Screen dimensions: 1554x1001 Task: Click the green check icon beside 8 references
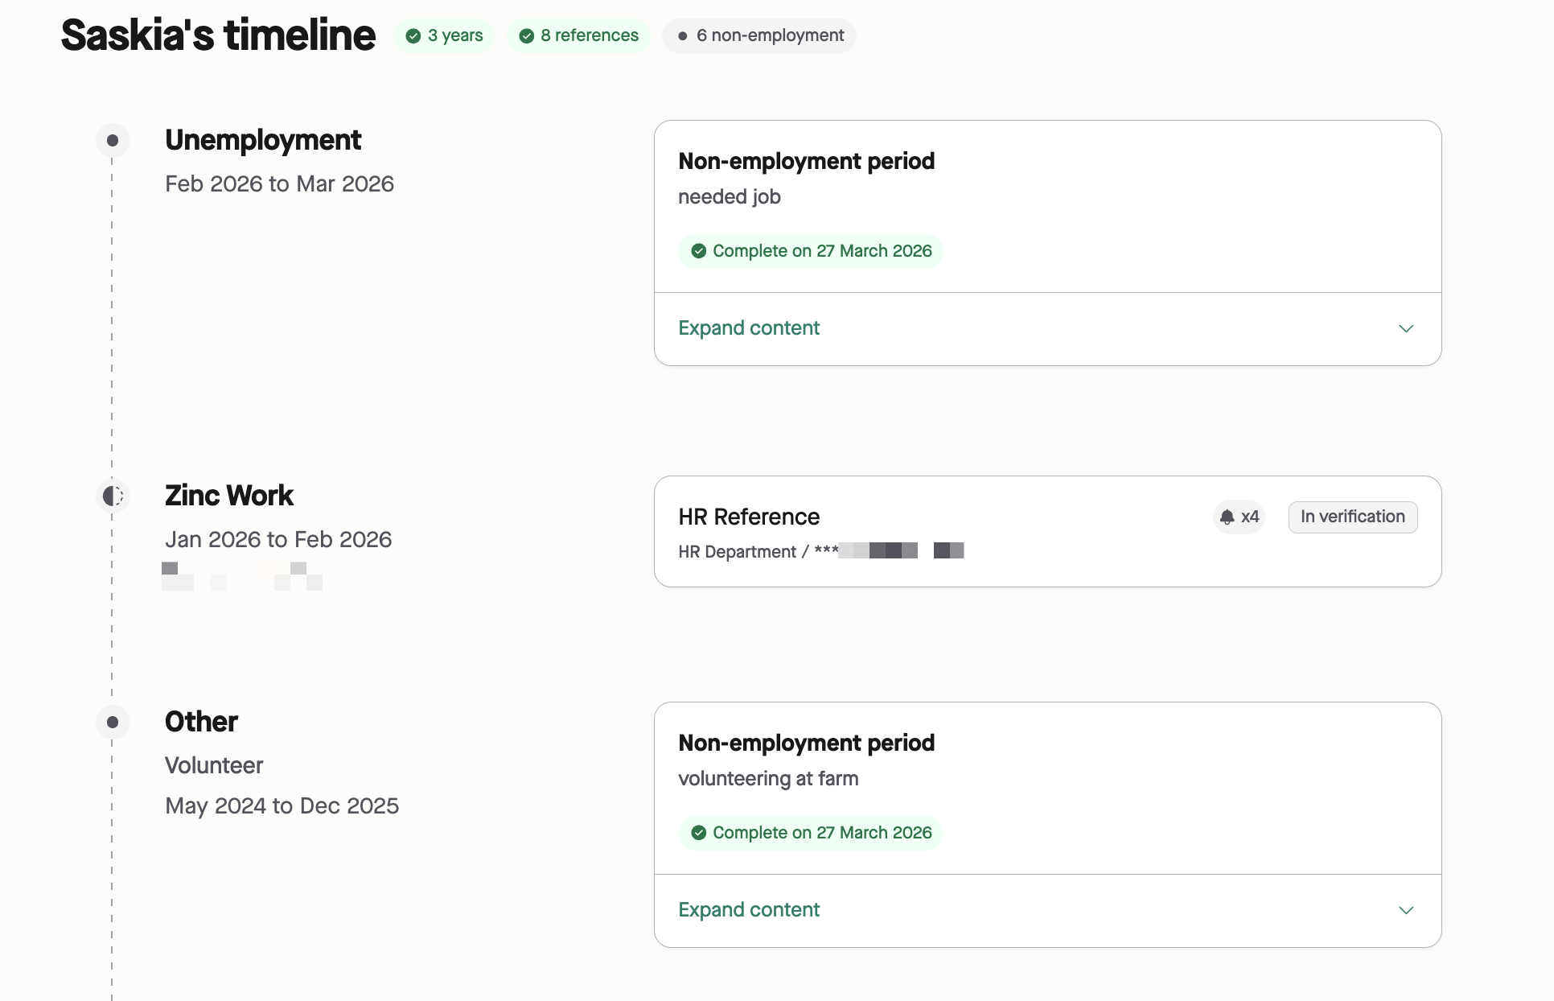tap(527, 36)
